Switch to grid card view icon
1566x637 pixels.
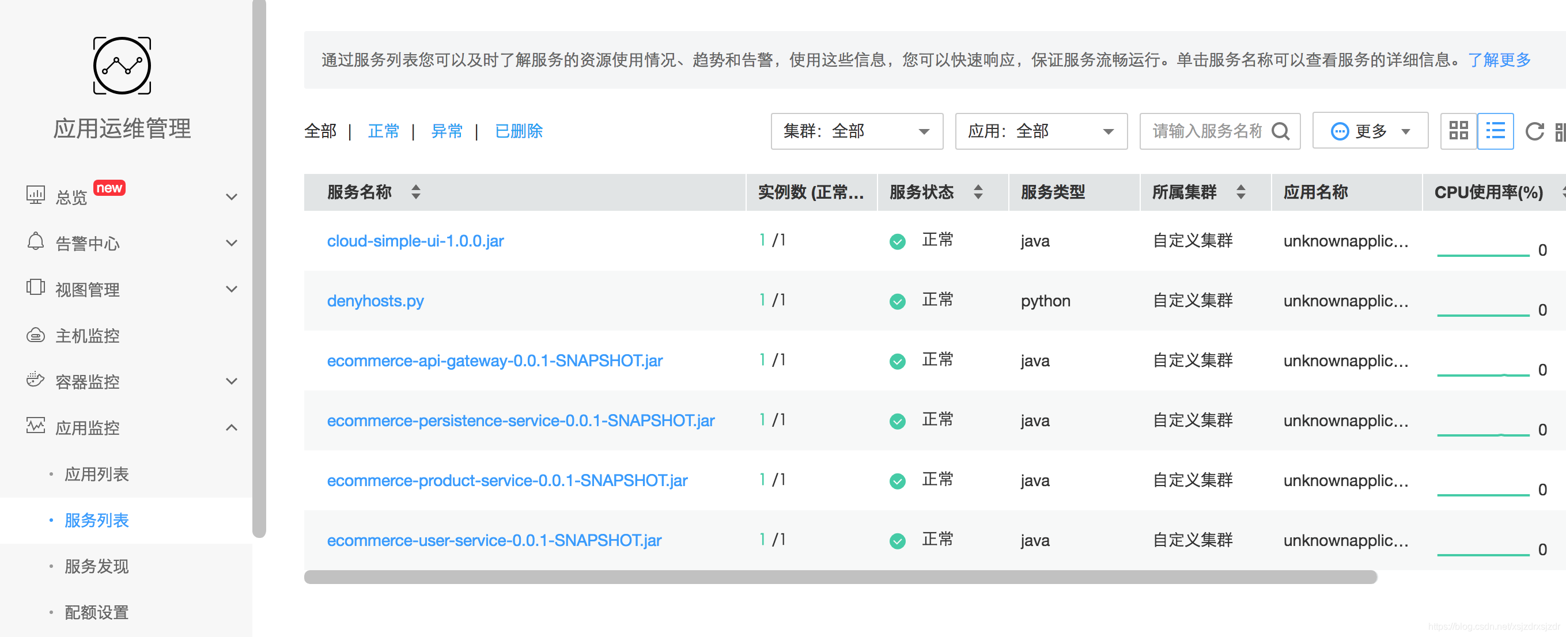click(1458, 131)
